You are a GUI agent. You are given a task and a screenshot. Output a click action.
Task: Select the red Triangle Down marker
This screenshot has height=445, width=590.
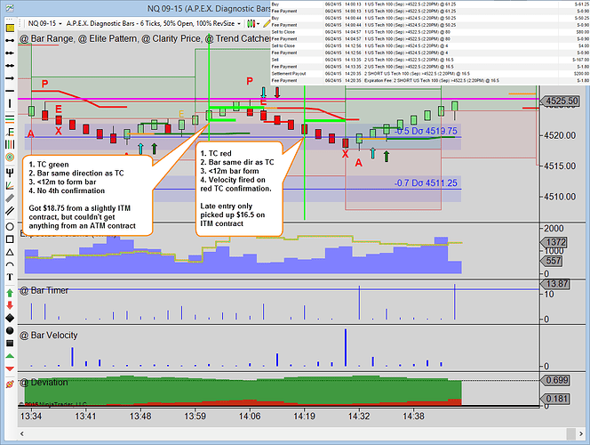10,368
